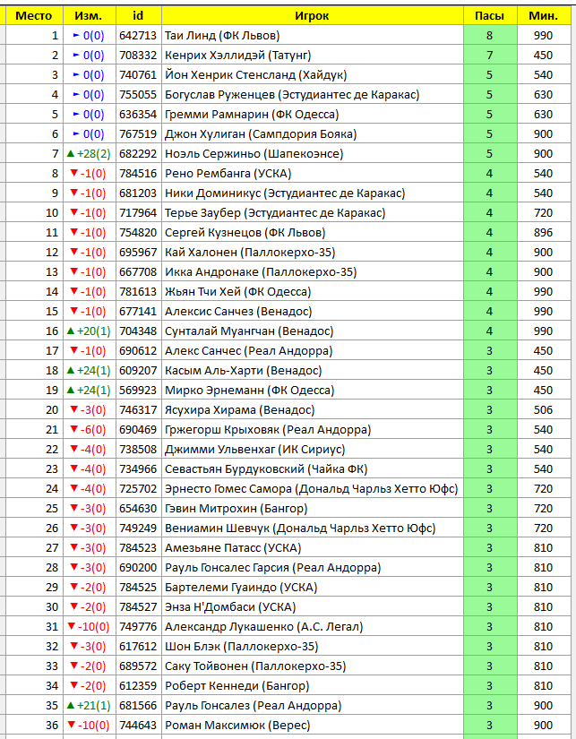The width and height of the screenshot is (576, 739).
Task: Click id cell 744643
Action: coord(139,726)
